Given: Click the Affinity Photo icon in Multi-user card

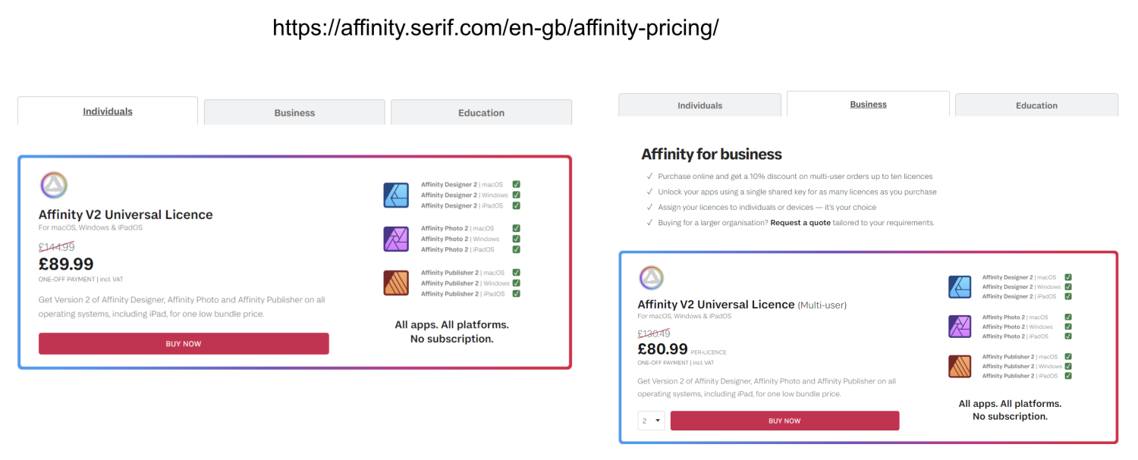Looking at the screenshot, I should [x=960, y=327].
